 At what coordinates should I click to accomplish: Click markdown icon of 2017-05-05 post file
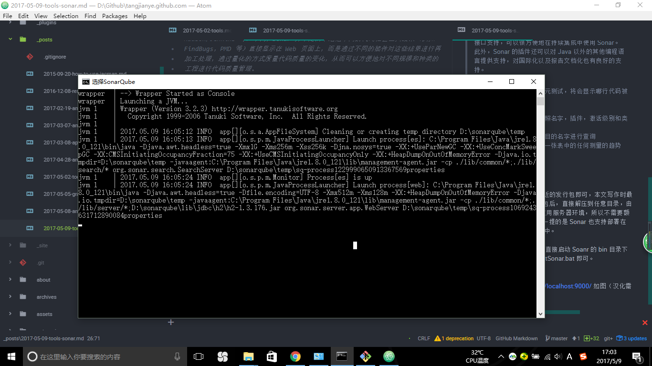click(x=30, y=194)
